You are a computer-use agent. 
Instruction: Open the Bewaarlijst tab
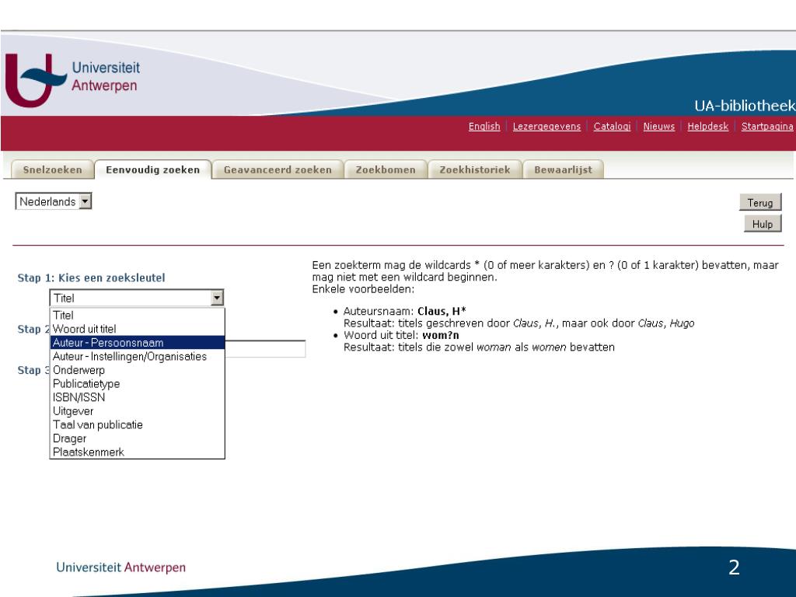point(563,169)
